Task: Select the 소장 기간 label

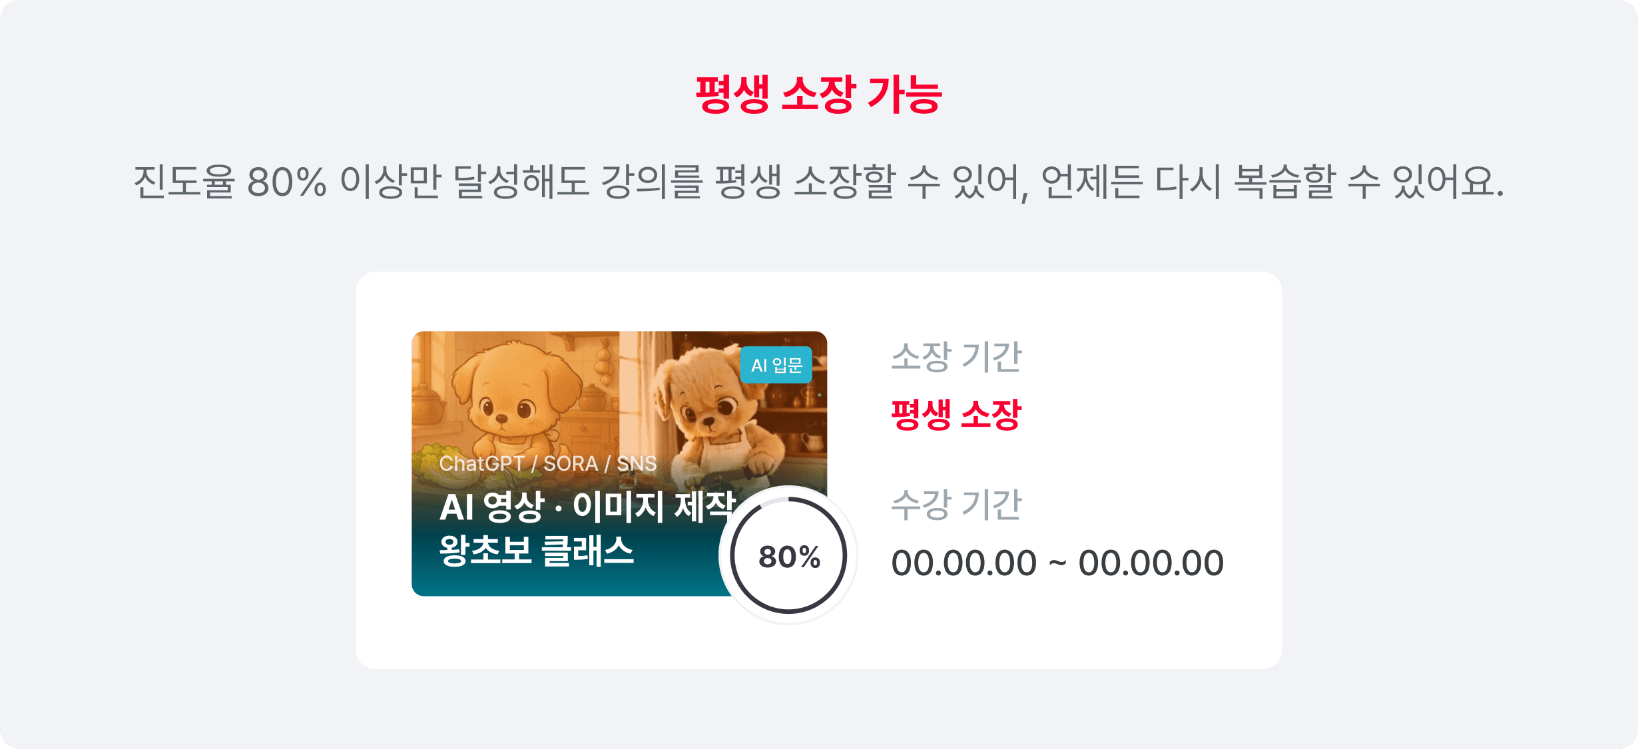Action: click(x=956, y=356)
